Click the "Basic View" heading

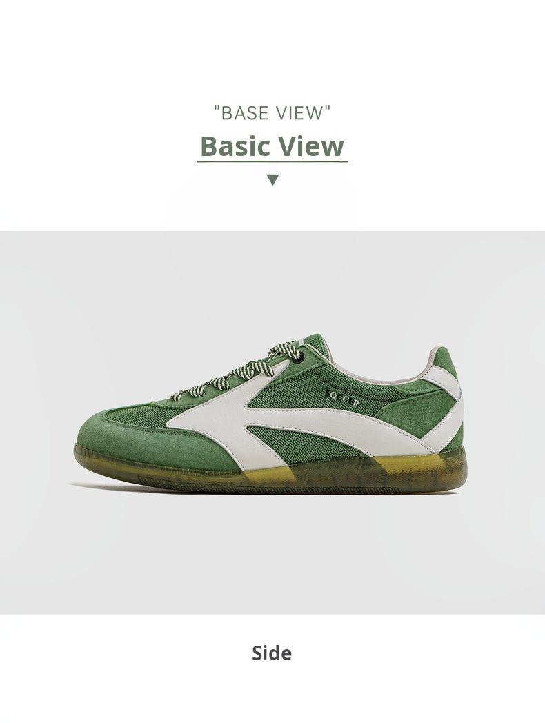pos(272,146)
